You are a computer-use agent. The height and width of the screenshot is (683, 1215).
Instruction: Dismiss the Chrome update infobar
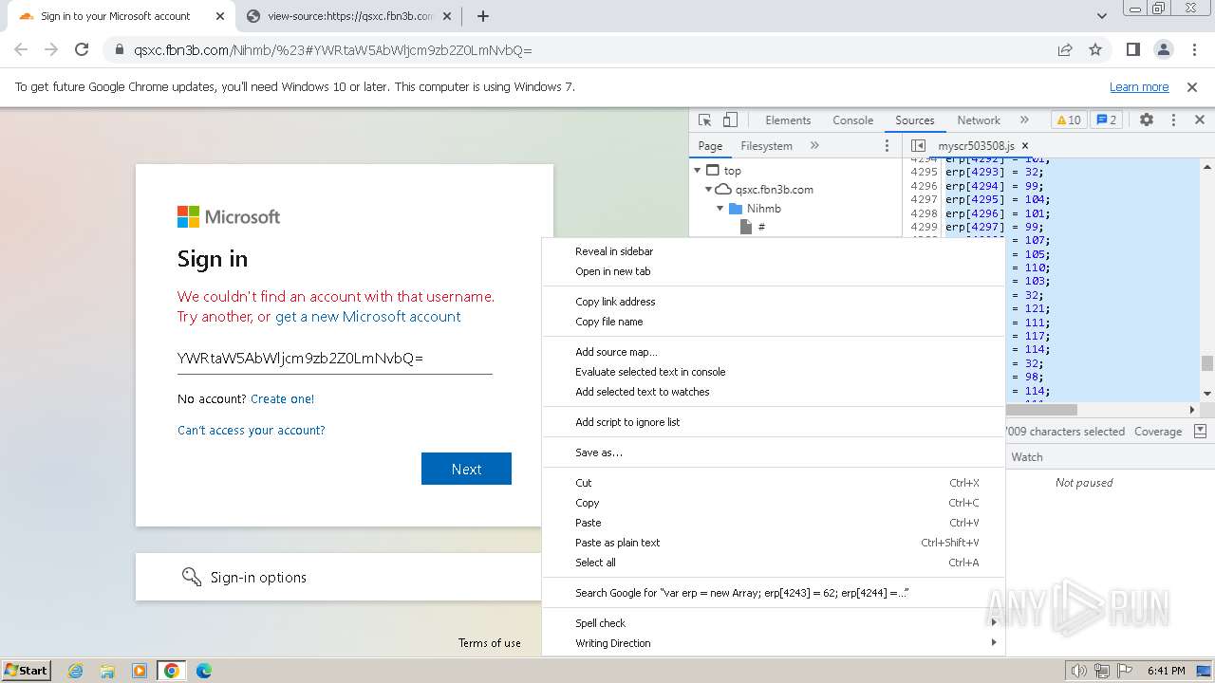(1192, 86)
